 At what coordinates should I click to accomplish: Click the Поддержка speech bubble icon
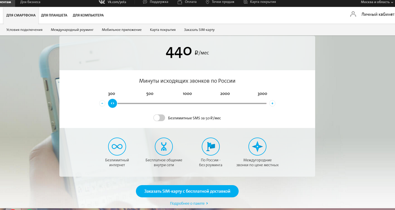[x=145, y=2]
